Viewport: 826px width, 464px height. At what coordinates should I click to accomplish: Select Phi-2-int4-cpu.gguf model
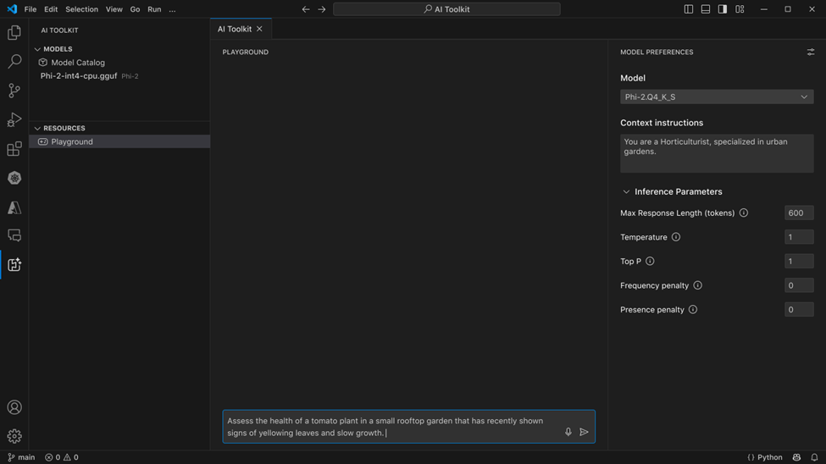point(79,76)
